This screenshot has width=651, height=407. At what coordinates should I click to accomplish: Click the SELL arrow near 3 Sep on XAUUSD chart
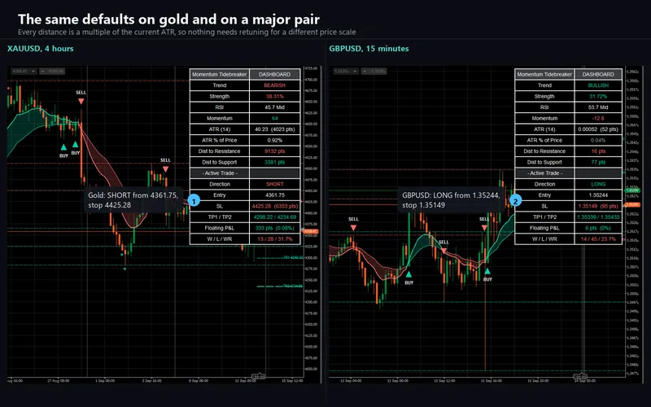pos(166,169)
